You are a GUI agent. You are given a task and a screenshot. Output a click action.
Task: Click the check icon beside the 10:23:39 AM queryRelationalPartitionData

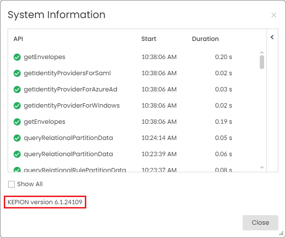pos(17,154)
